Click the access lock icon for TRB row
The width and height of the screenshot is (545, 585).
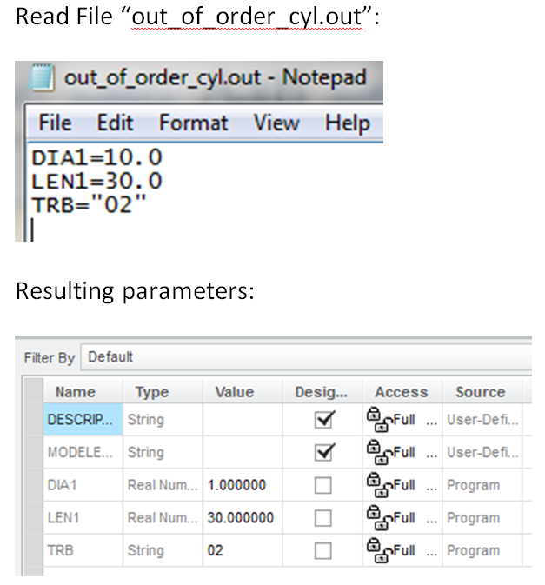[379, 550]
